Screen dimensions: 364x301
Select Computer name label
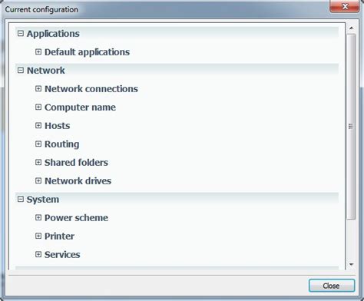[x=80, y=107]
